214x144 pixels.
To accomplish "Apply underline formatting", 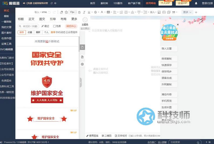I will (89, 12).
